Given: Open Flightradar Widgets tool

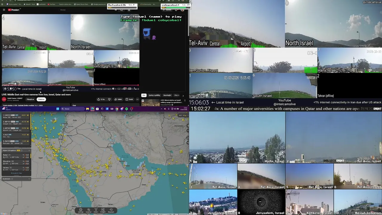Looking at the screenshot, I should 103,211.
